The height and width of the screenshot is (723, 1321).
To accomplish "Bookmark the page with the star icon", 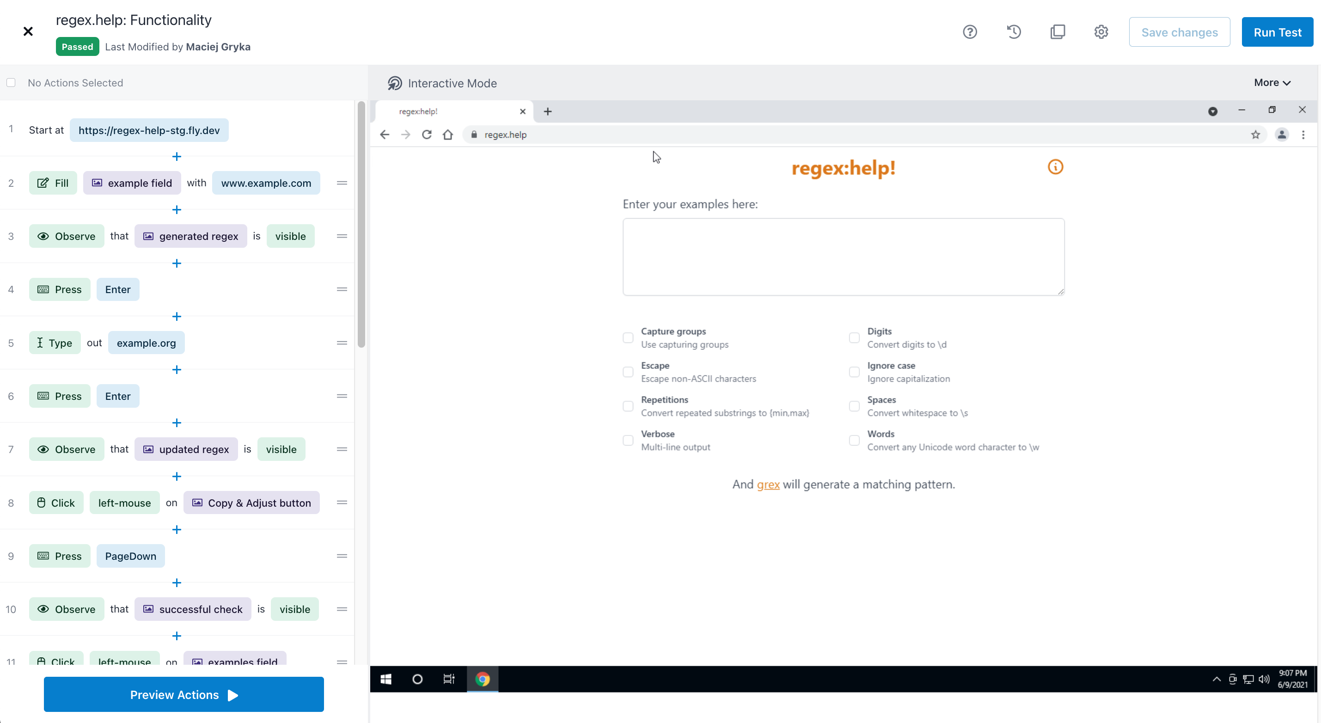I will 1255,135.
